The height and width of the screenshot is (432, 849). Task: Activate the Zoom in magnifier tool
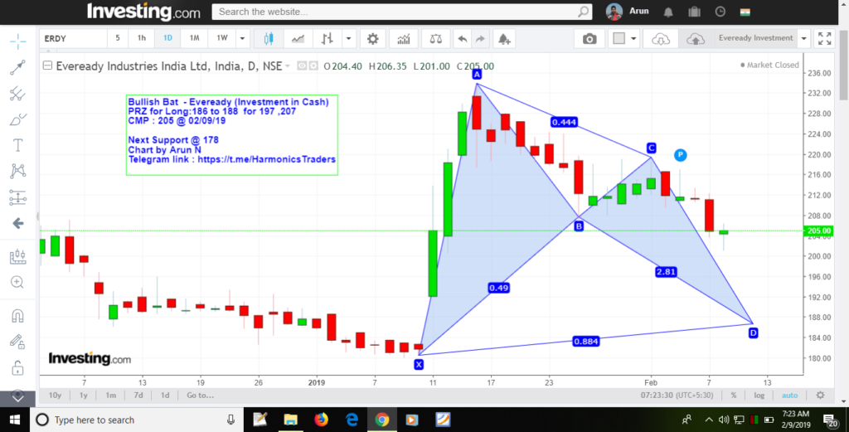[x=17, y=282]
